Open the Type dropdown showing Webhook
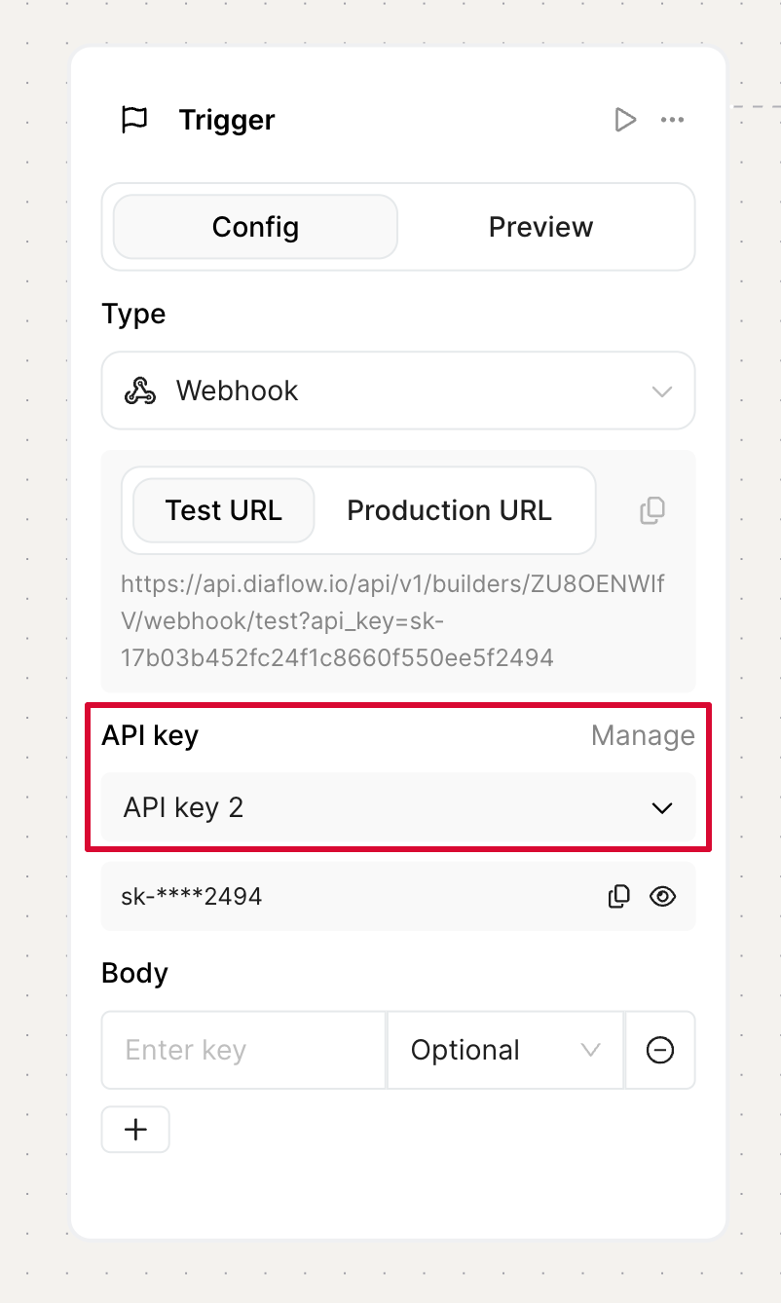781x1303 pixels. [x=398, y=391]
